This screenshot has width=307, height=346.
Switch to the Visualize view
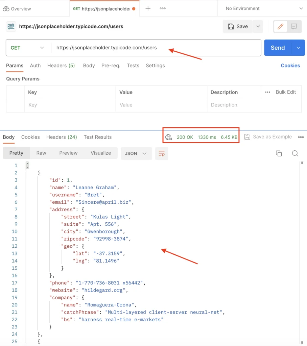(x=101, y=153)
